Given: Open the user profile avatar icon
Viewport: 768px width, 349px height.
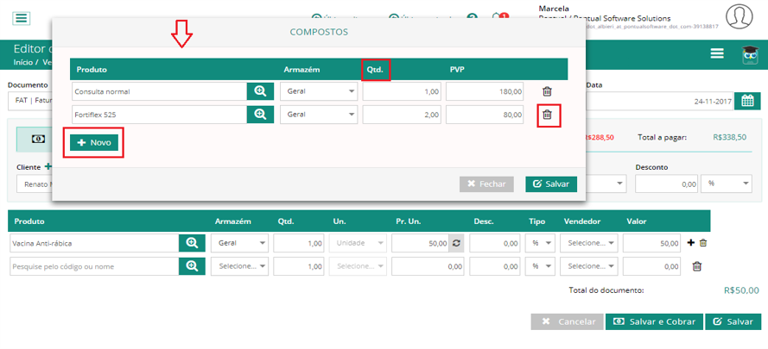Looking at the screenshot, I should [x=739, y=16].
